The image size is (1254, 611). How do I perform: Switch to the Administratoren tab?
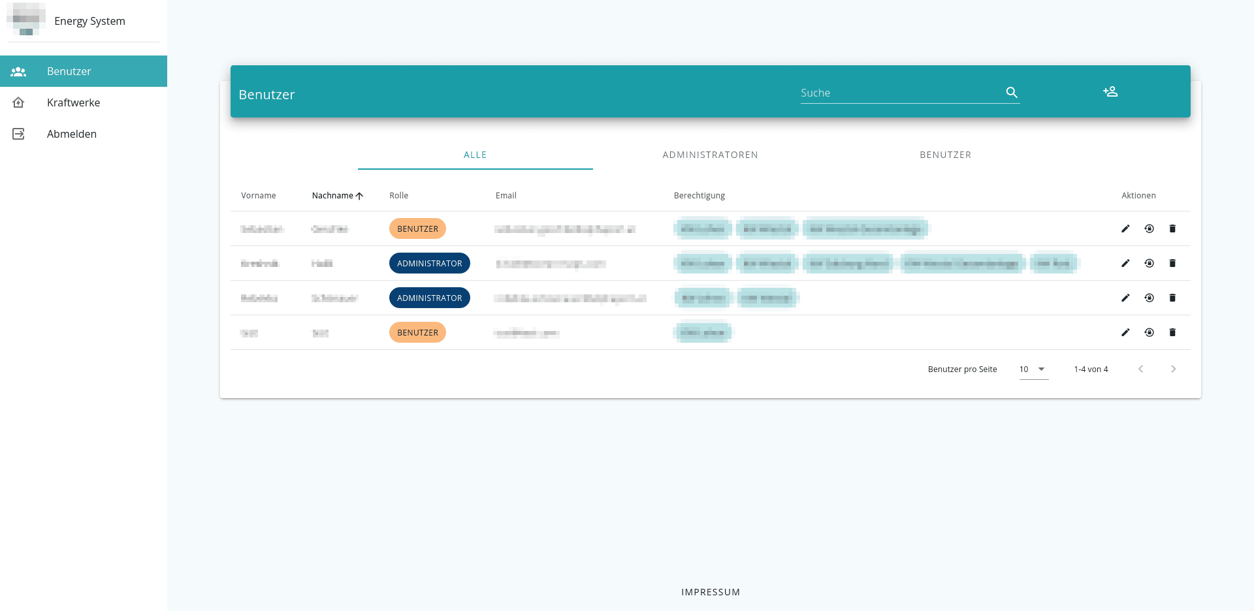(x=710, y=155)
